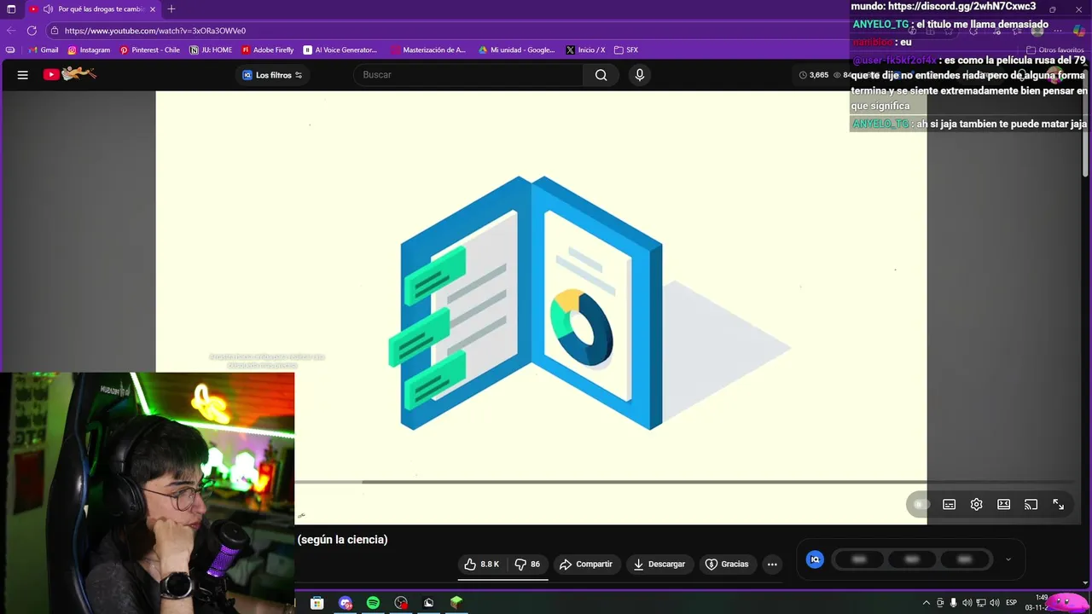Screen dimensions: 1092x614
Task: Open Minecraft block taskbar icon
Action: tap(456, 603)
